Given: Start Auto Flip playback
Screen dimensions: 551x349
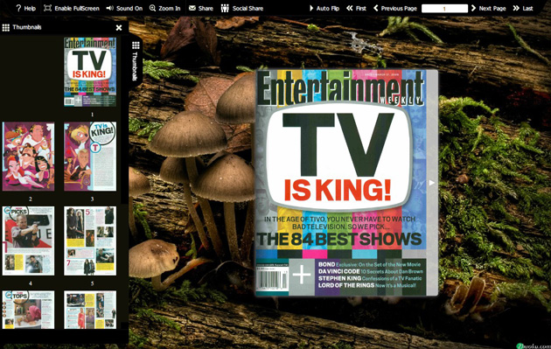Looking at the screenshot, I should point(324,8).
